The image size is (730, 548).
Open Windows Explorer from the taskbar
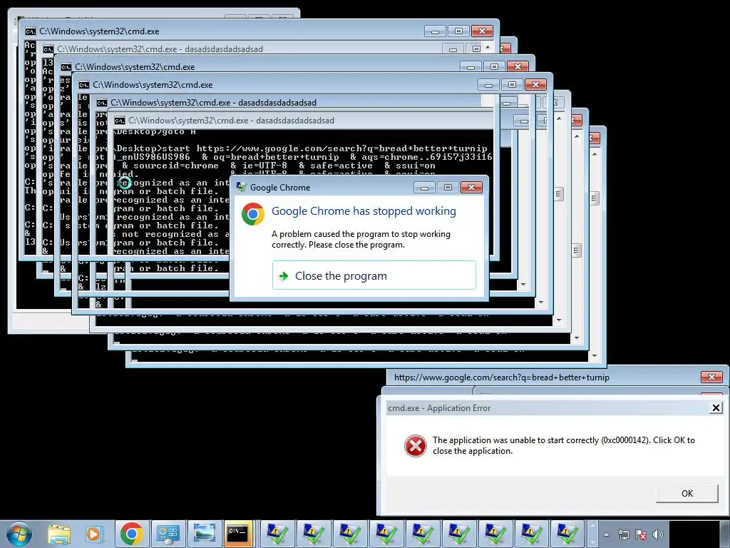[58, 534]
